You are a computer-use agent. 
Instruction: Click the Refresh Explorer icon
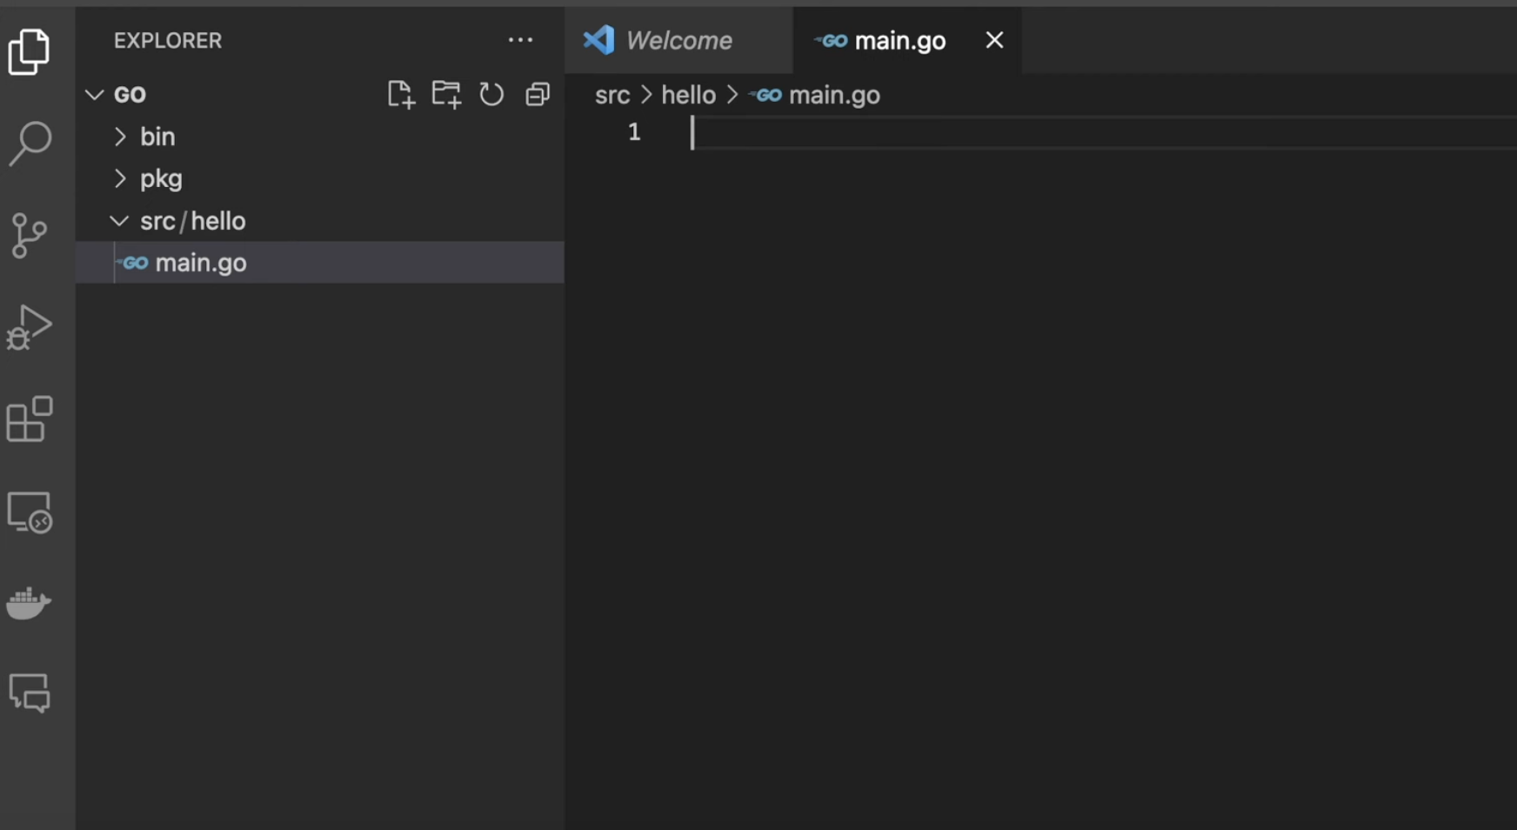(491, 94)
